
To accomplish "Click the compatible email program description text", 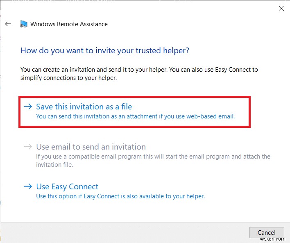I will (153, 160).
